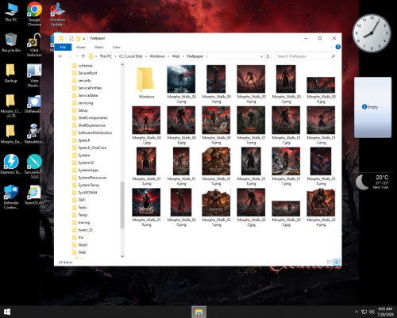Refresh the Wallpaper folder view
This screenshot has height=318, width=397.
[x=268, y=56]
